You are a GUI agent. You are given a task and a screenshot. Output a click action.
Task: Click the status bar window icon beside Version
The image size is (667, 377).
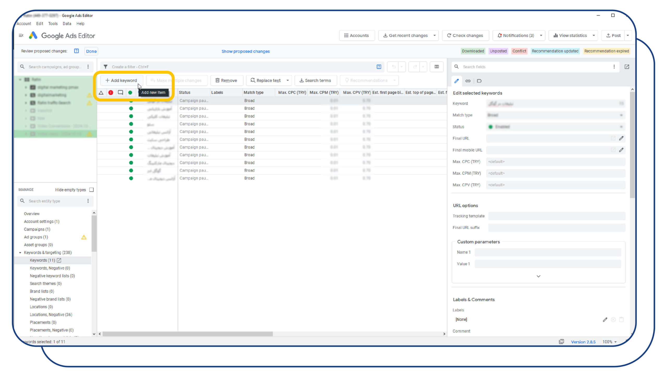click(561, 342)
